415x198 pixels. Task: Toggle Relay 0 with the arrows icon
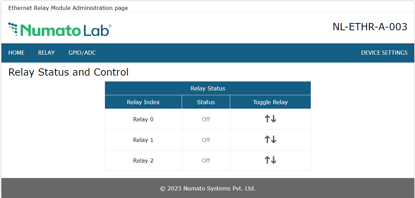point(270,119)
